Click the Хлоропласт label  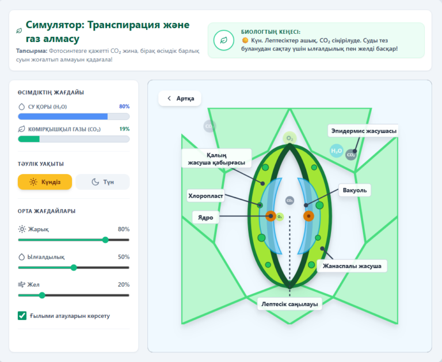click(205, 196)
